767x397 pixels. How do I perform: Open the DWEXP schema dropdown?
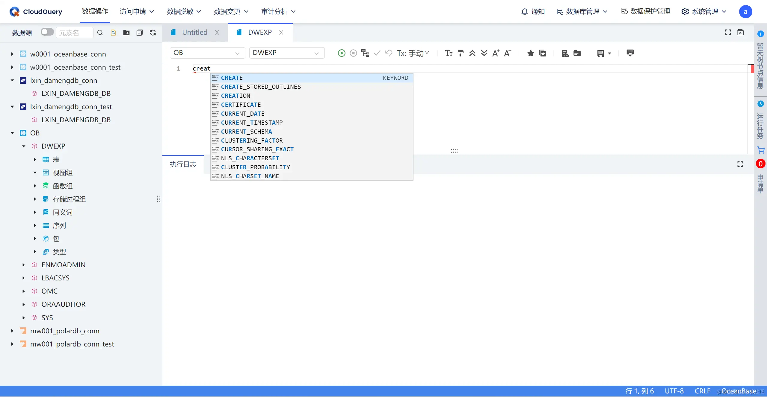coord(286,53)
